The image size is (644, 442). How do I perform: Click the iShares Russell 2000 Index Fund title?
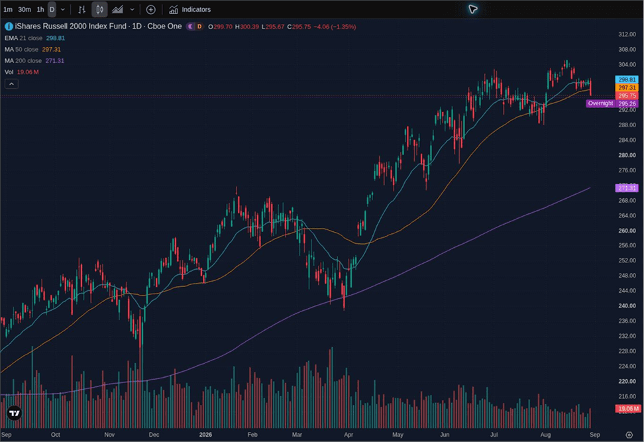tap(98, 27)
